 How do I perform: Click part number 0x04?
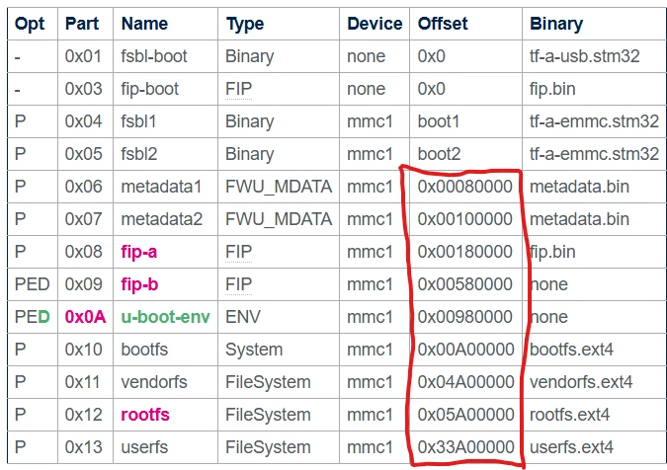[x=83, y=121]
